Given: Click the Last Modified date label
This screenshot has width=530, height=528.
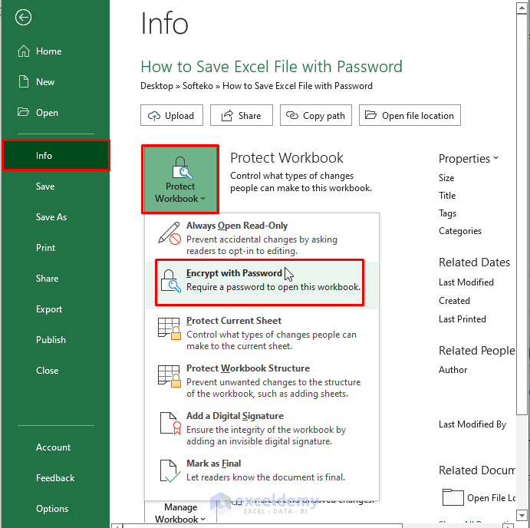Looking at the screenshot, I should coord(466,282).
